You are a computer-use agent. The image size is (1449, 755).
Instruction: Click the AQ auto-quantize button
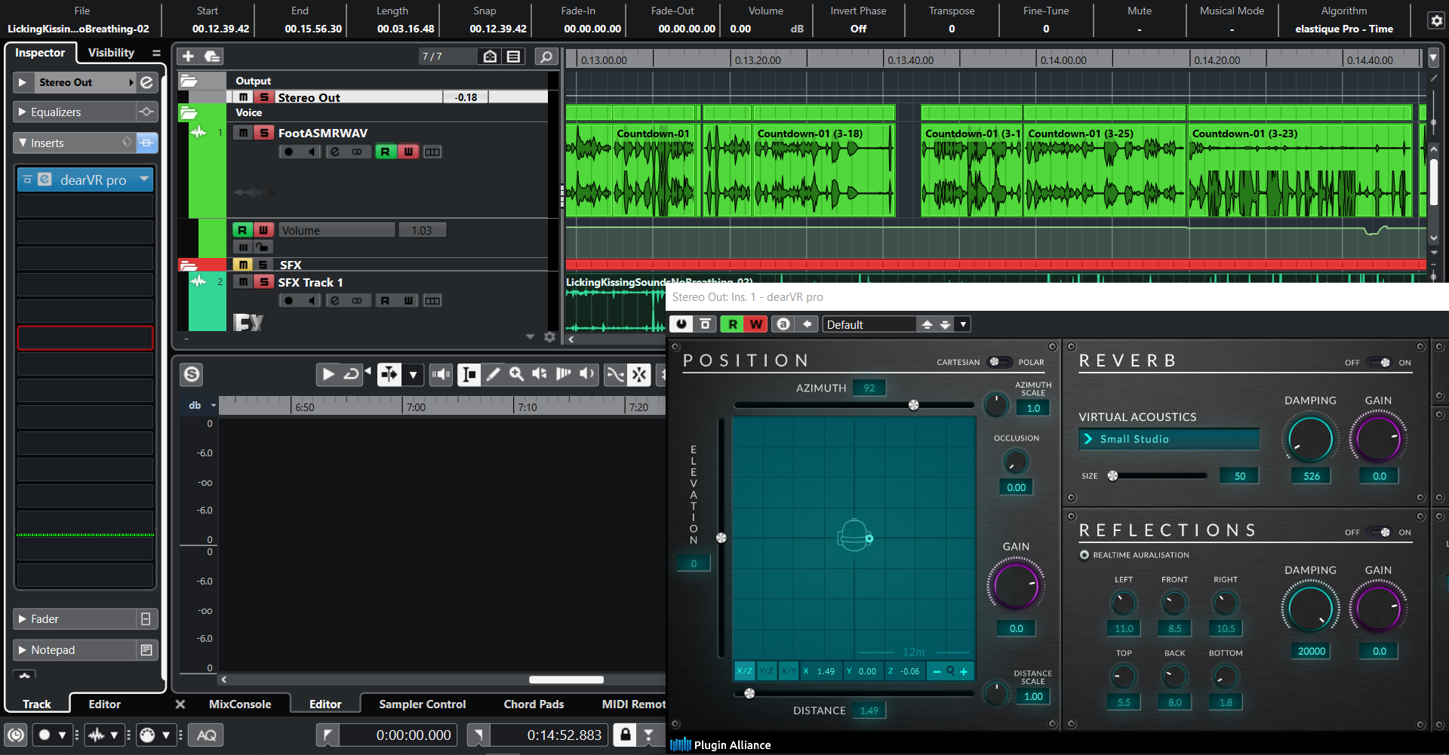click(x=206, y=735)
